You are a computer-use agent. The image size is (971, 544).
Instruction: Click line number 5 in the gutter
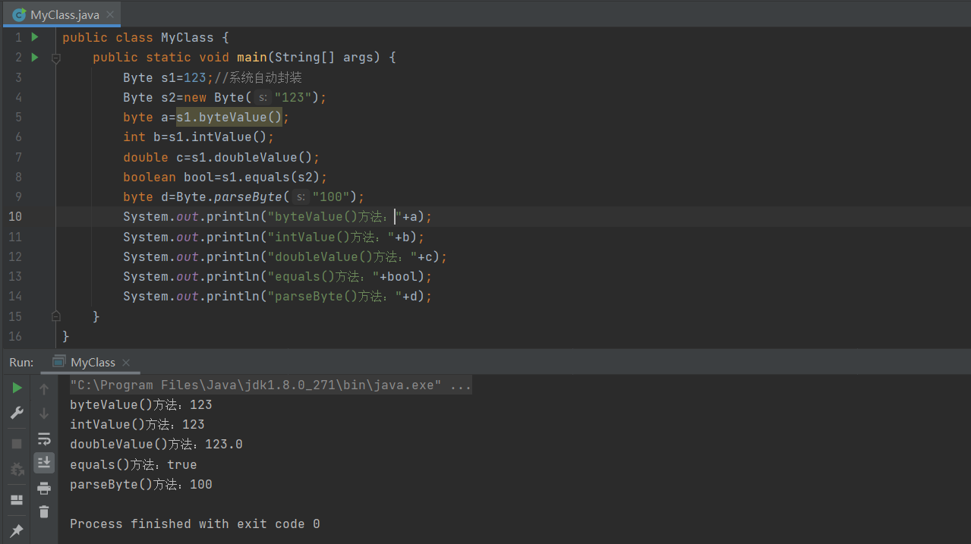(x=18, y=118)
